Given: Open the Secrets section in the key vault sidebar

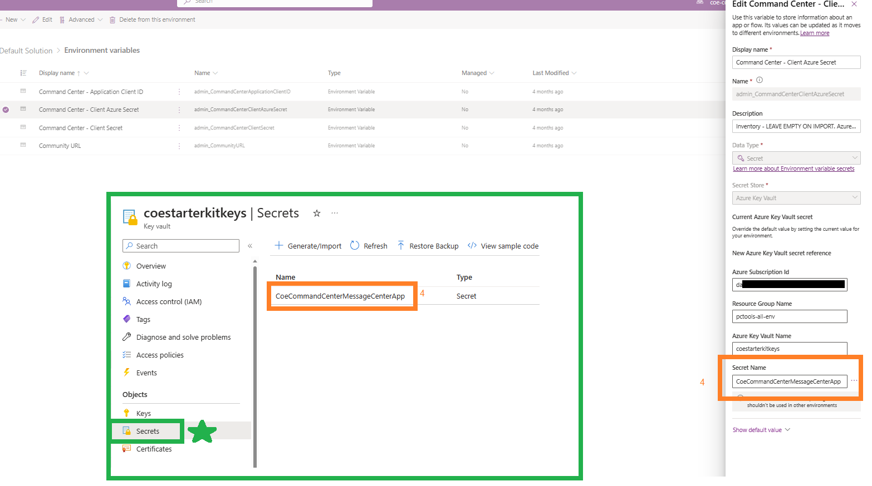Looking at the screenshot, I should (x=148, y=431).
